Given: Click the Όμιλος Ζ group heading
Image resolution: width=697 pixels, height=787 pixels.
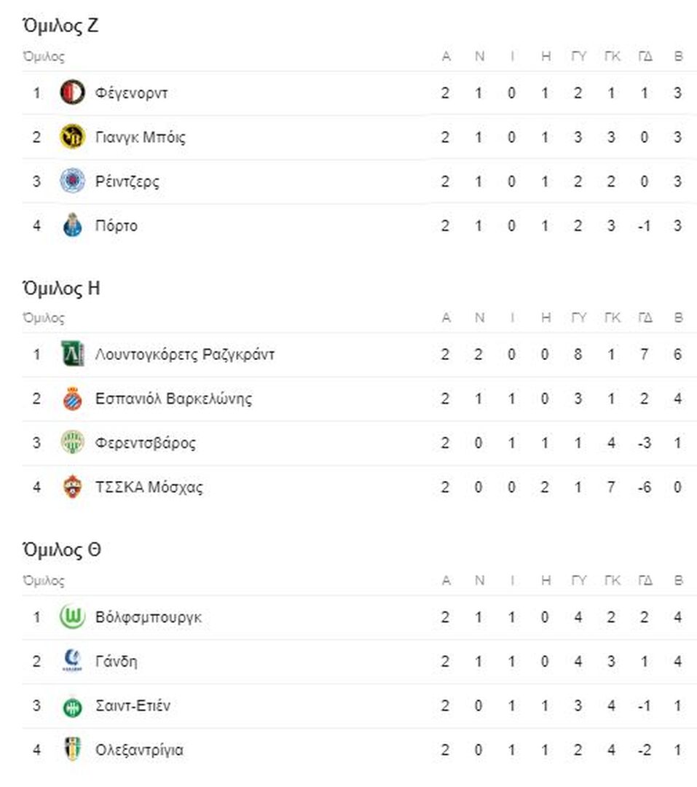Looking at the screenshot, I should click(60, 26).
